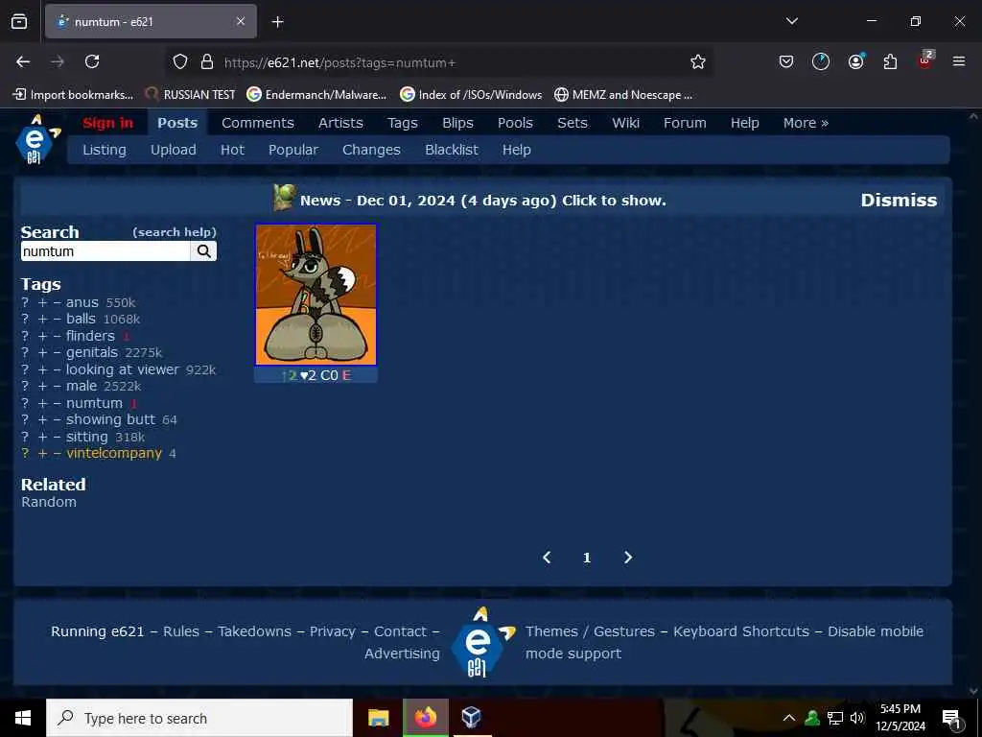Open the Wiki navigation tab
Image resolution: width=982 pixels, height=737 pixels.
(625, 123)
